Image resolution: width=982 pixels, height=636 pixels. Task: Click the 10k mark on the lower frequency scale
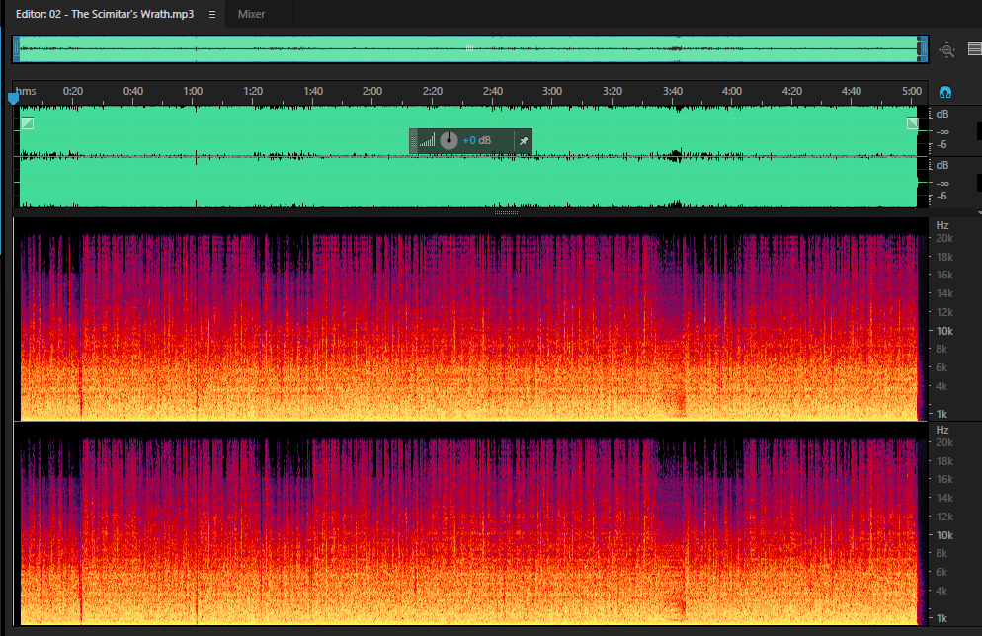pos(943,535)
